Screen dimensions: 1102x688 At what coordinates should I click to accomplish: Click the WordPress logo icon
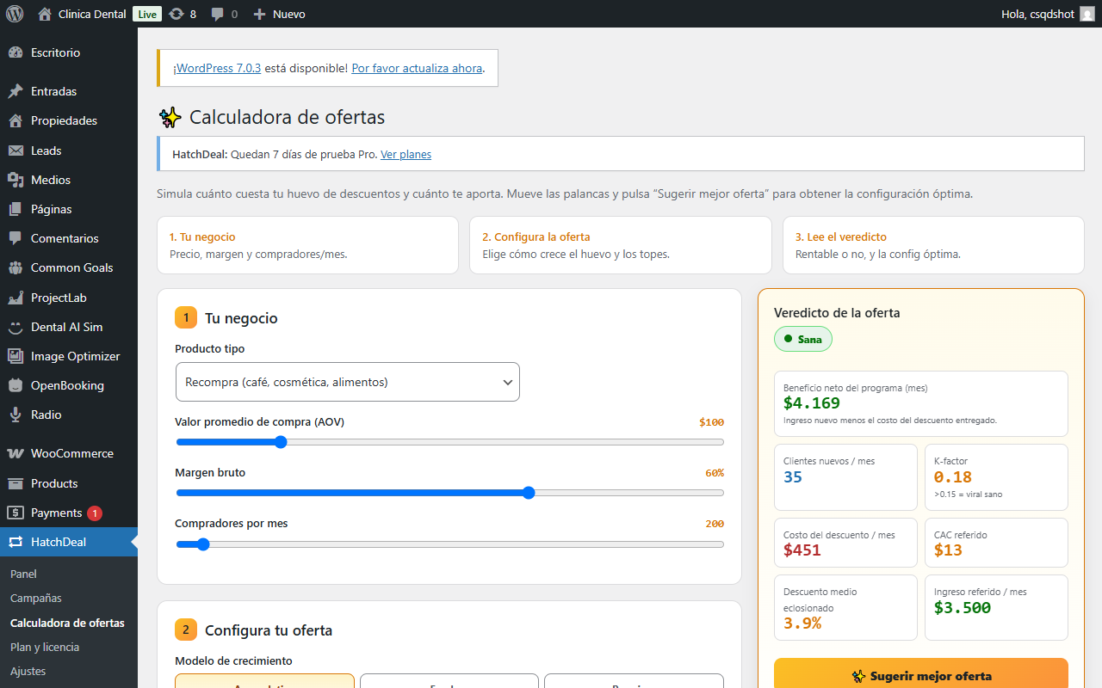pyautogui.click(x=15, y=14)
